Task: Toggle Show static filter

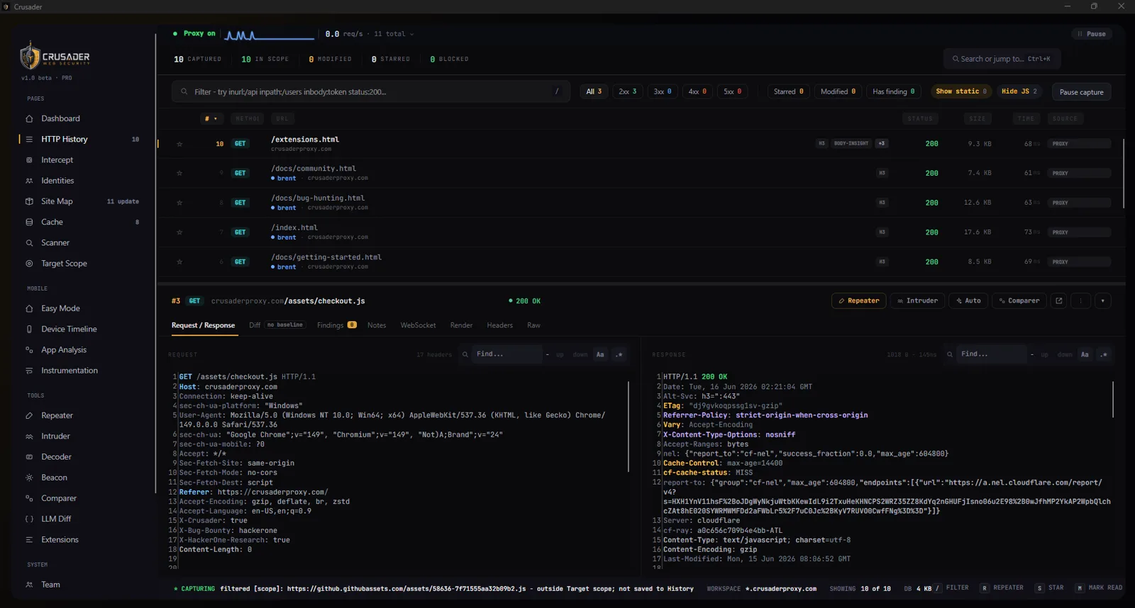Action: [x=961, y=91]
